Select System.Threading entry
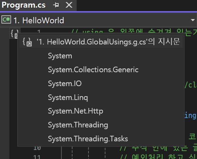Screen dimensions: 197x159 pos(78,125)
